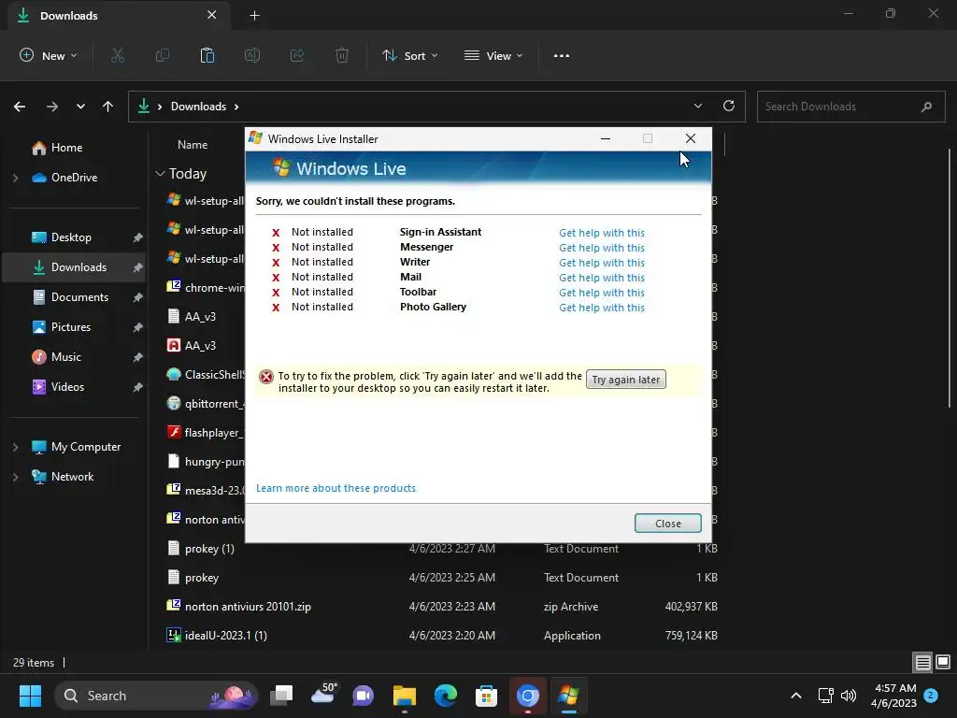The image size is (957, 718).
Task: Get help with Toolbar install
Action: (x=602, y=293)
